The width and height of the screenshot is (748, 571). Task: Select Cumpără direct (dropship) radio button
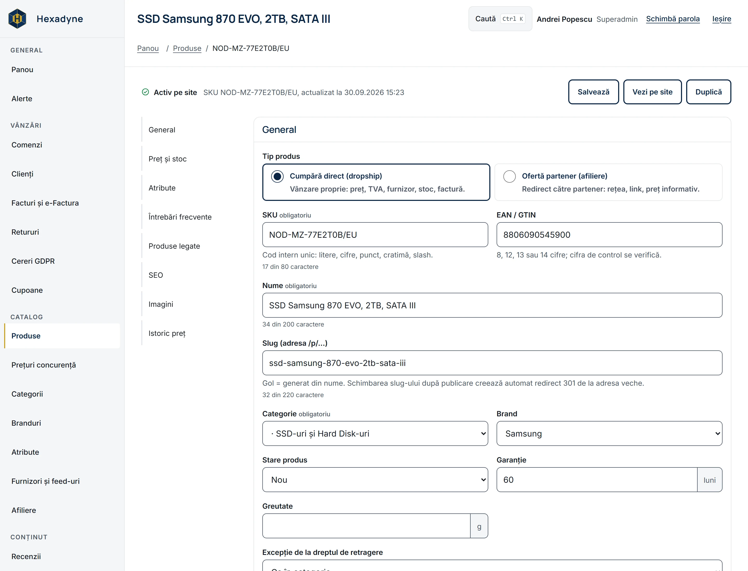[x=277, y=176]
